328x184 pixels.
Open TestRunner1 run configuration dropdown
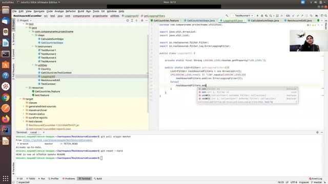(x=242, y=16)
